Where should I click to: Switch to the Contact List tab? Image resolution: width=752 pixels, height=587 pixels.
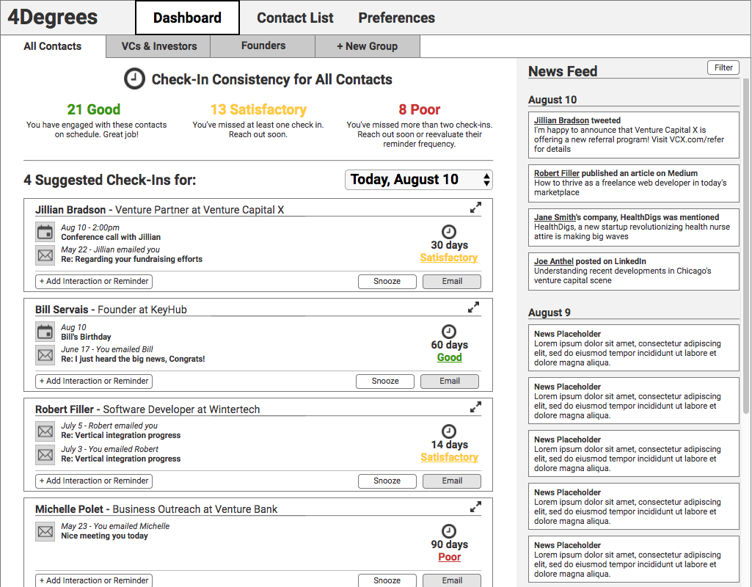pyautogui.click(x=295, y=18)
